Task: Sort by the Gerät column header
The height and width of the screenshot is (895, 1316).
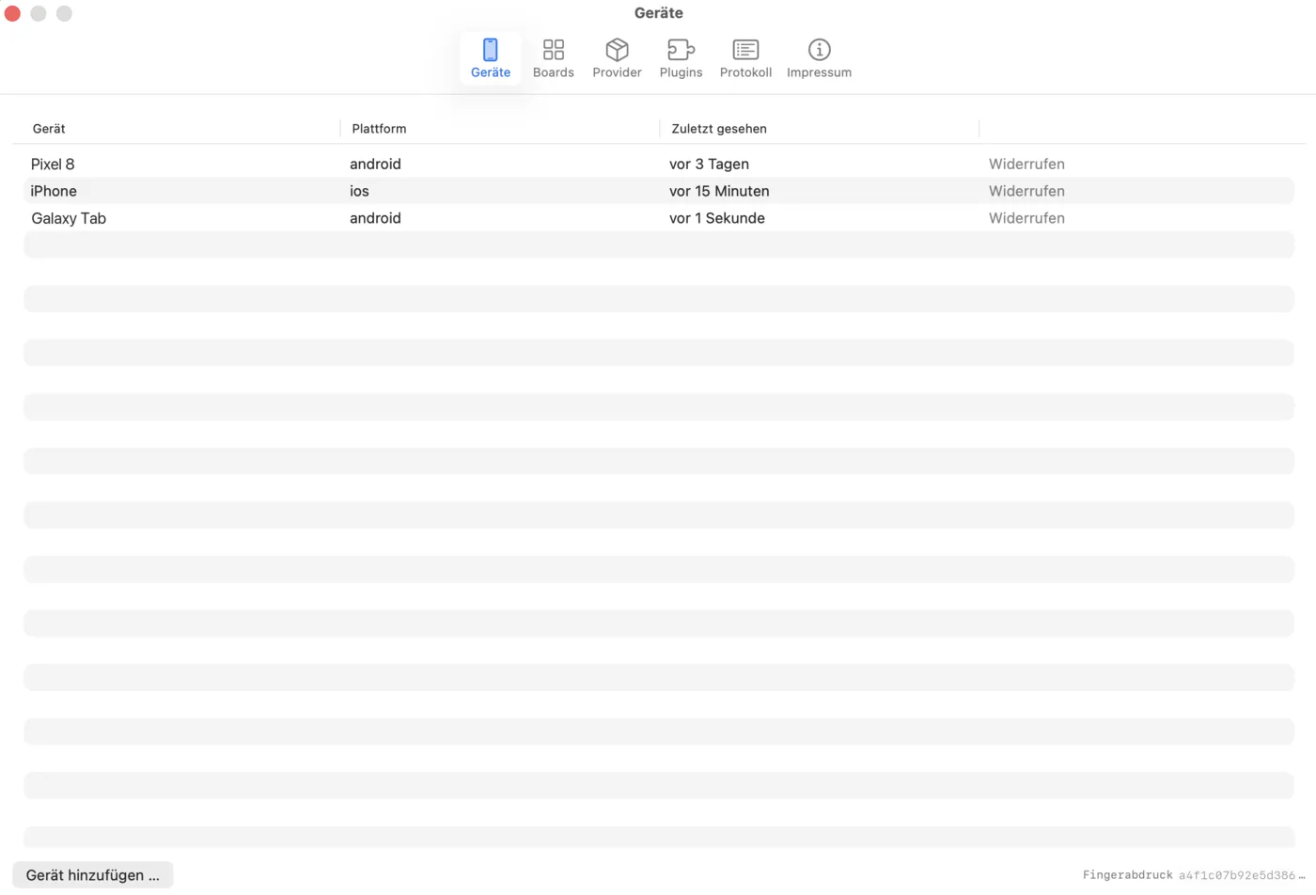Action: coord(49,129)
